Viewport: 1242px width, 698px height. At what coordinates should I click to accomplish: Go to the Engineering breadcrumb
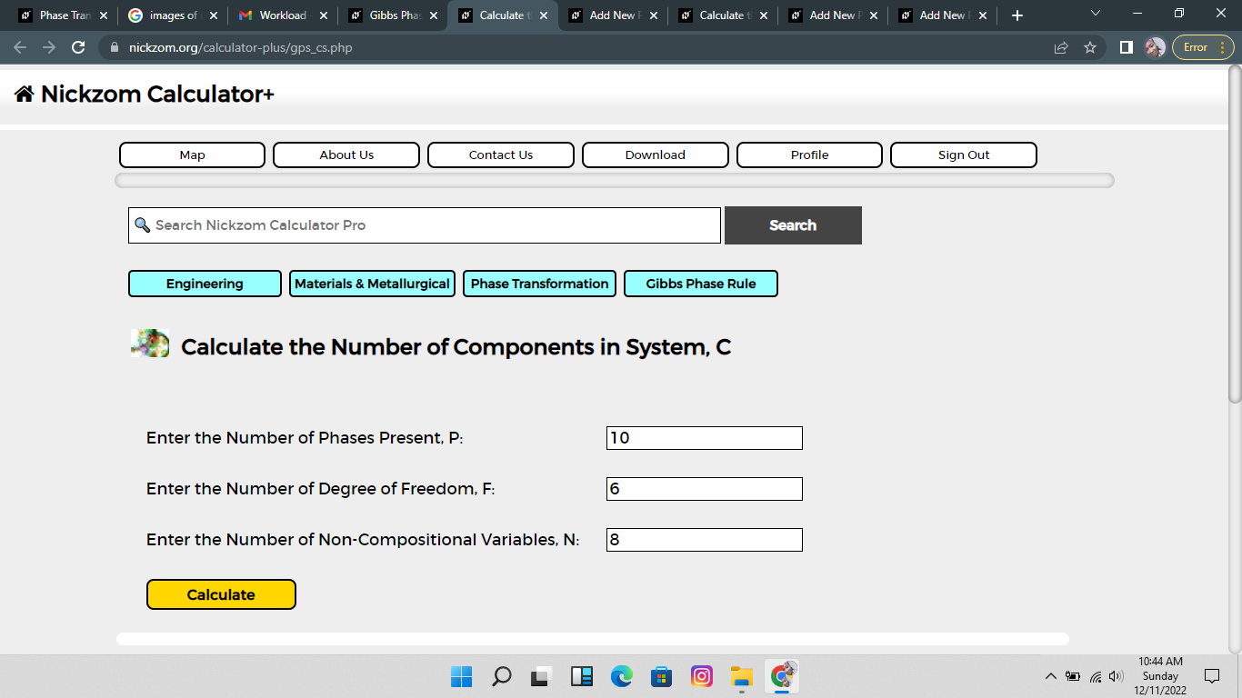pyautogui.click(x=205, y=284)
